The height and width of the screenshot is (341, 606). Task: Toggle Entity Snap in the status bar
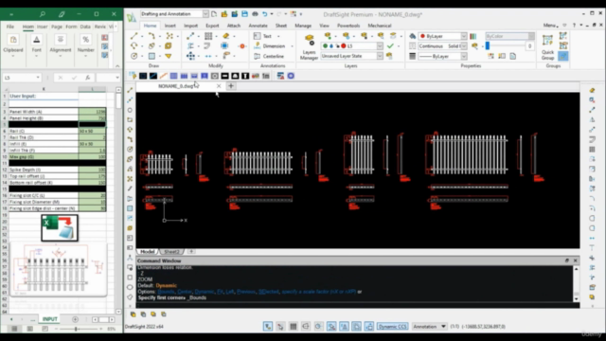pyautogui.click(x=331, y=327)
